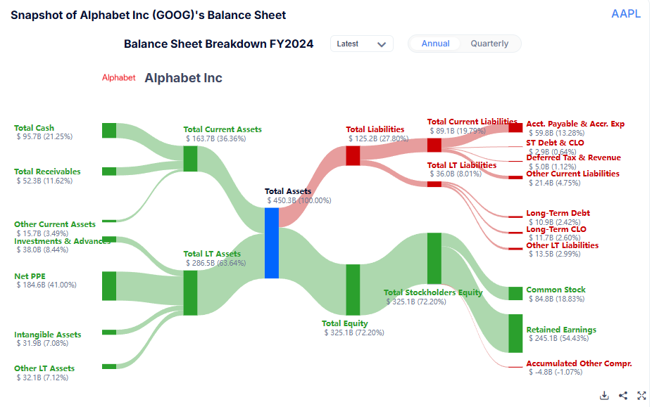Select the Total Stockholders Equity green node

pyautogui.click(x=434, y=258)
